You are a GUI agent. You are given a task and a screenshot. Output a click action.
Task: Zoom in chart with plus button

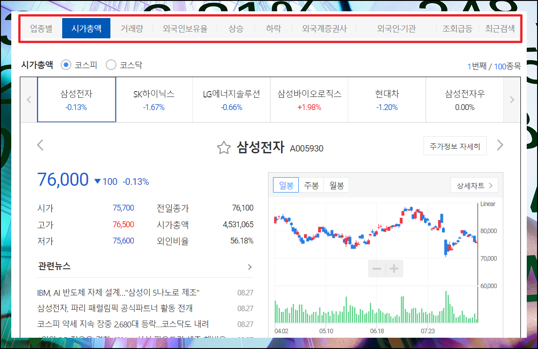pyautogui.click(x=394, y=268)
